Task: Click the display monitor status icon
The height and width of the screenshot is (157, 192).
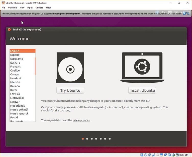Action: click(x=161, y=155)
